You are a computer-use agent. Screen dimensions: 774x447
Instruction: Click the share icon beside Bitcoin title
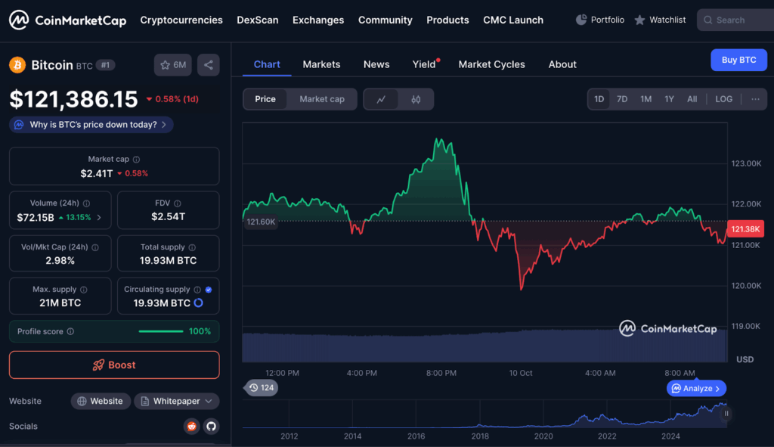[x=209, y=65]
